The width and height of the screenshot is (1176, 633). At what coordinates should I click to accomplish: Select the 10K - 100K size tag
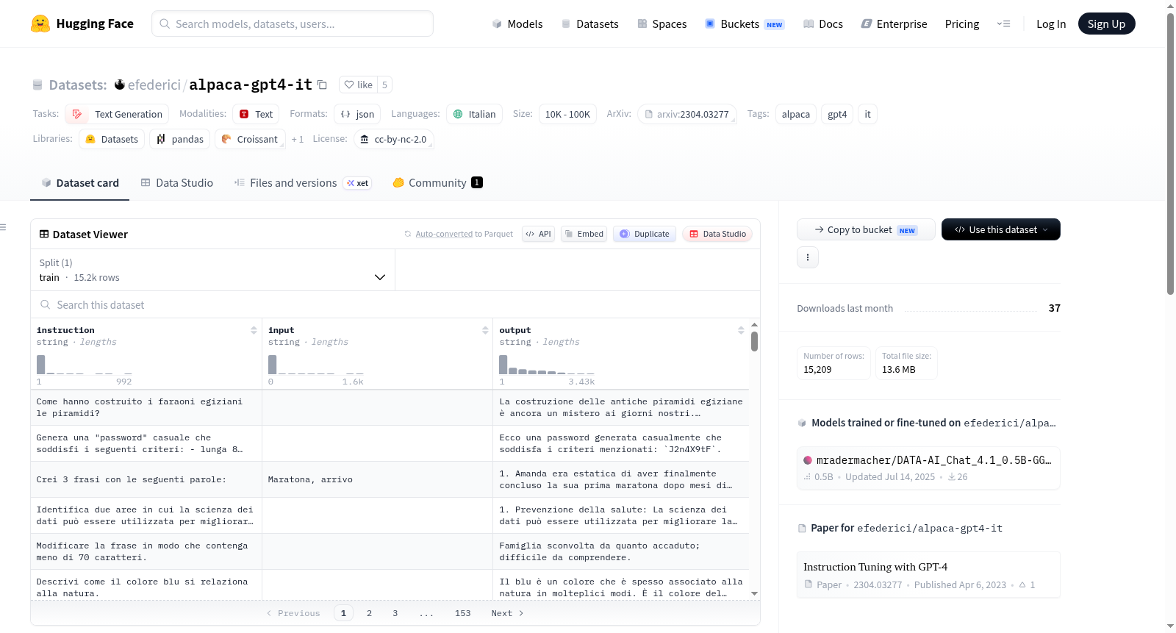[x=567, y=114]
